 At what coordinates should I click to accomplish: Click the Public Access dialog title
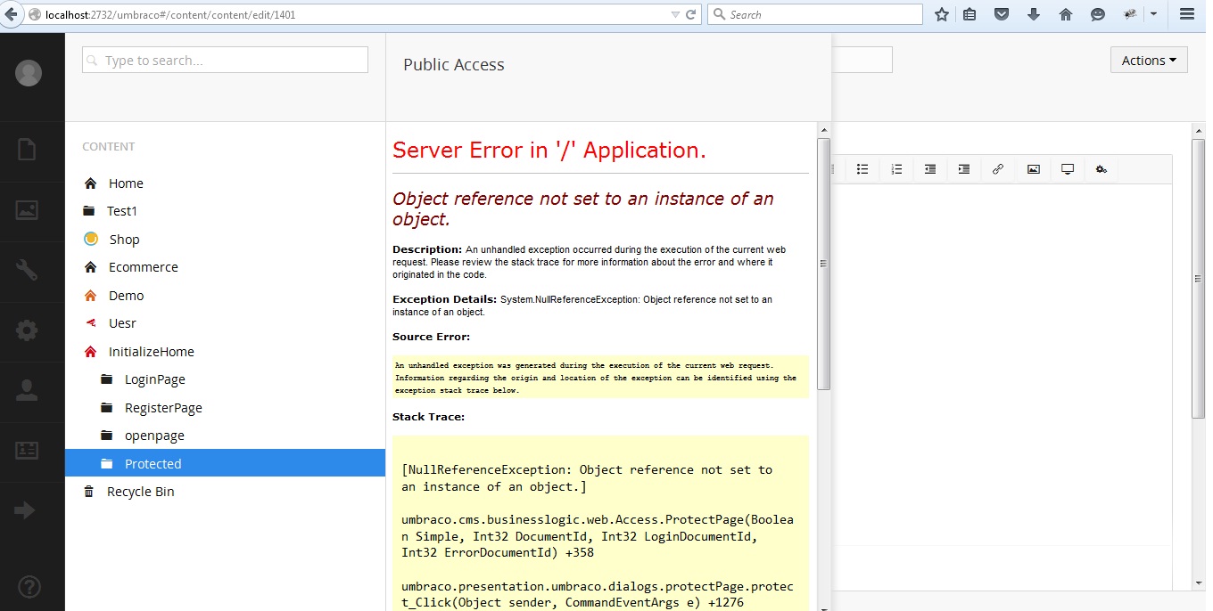coord(454,65)
